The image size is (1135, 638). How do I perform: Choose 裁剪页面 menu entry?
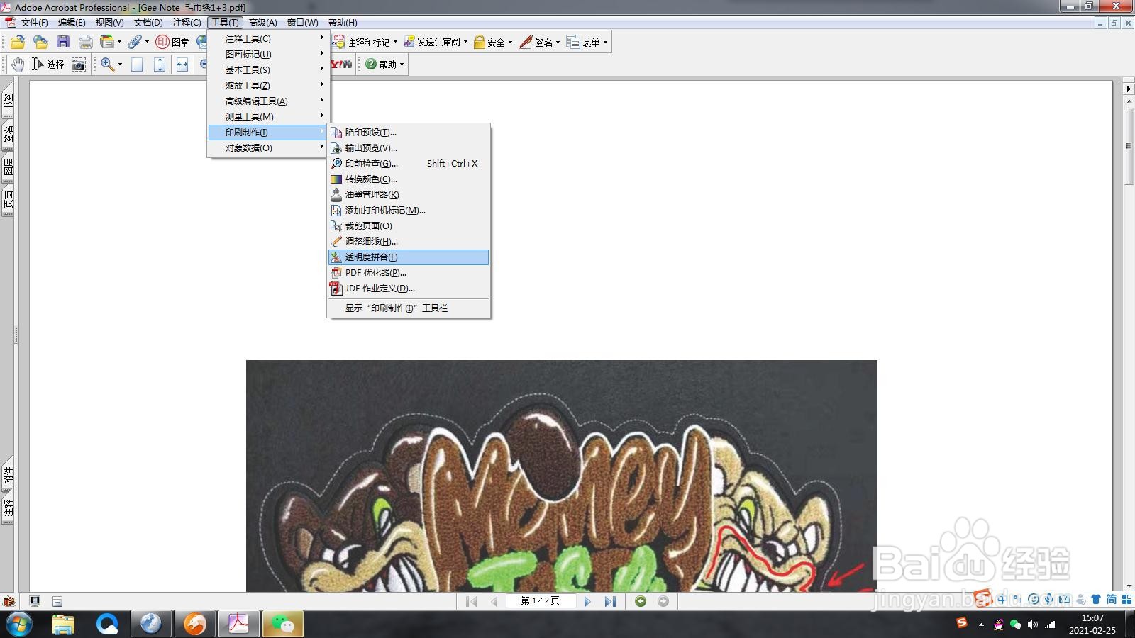tap(408, 226)
